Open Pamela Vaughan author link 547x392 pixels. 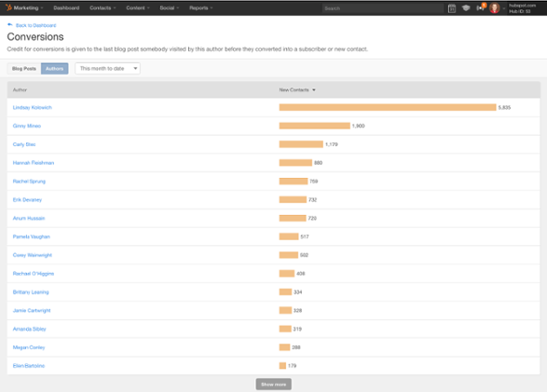pyautogui.click(x=32, y=237)
